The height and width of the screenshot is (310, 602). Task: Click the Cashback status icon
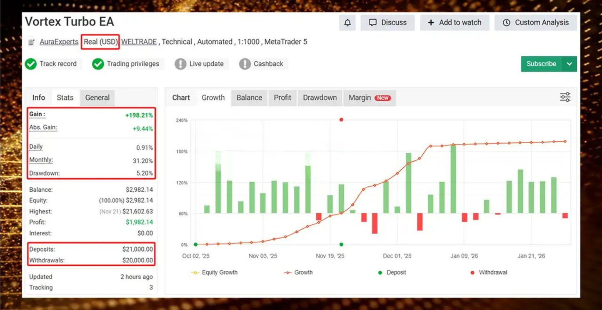pos(245,64)
